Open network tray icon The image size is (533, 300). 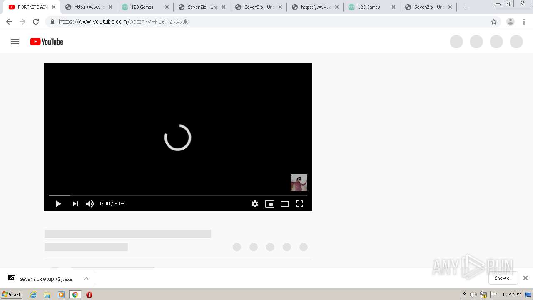(x=483, y=295)
